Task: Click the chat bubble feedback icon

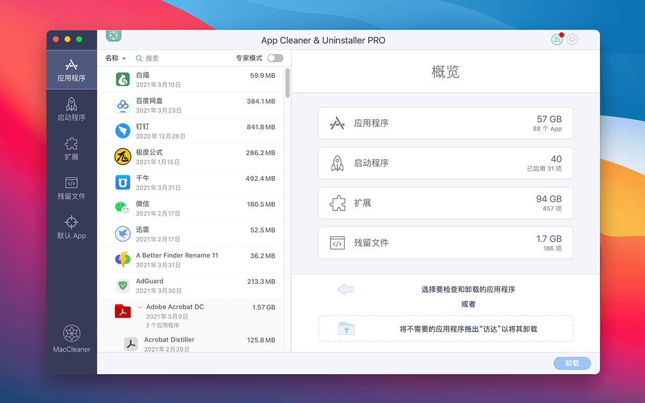Action: (x=572, y=39)
